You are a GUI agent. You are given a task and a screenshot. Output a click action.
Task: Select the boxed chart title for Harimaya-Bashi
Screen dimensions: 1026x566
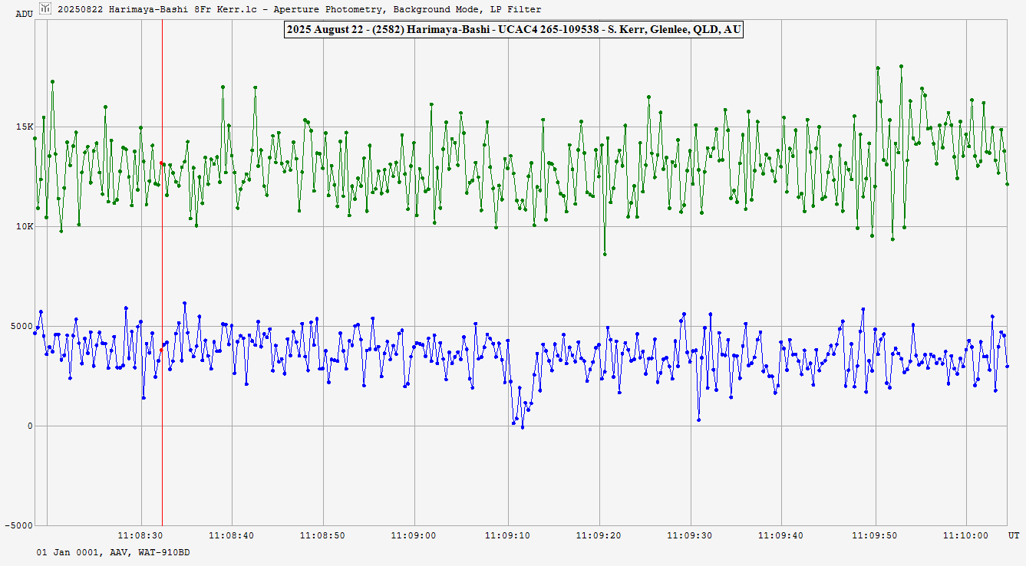pyautogui.click(x=513, y=30)
